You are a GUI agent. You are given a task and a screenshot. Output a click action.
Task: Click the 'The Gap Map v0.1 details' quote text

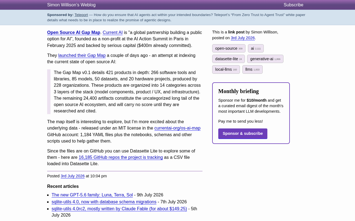coord(127,92)
